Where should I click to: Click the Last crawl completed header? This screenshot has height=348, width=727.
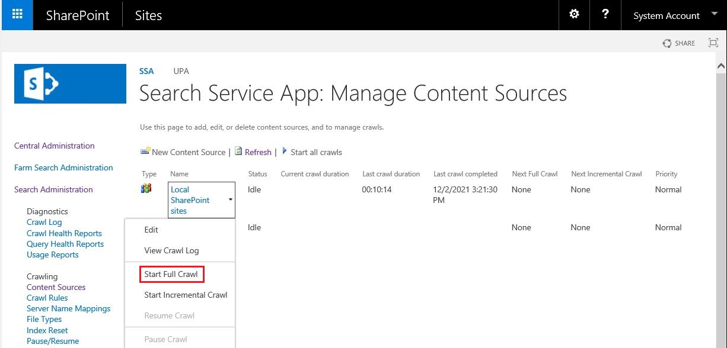click(x=465, y=174)
